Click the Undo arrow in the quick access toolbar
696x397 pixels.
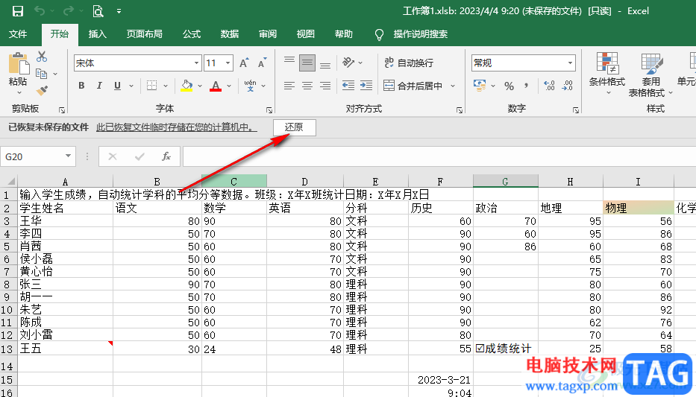pos(40,11)
